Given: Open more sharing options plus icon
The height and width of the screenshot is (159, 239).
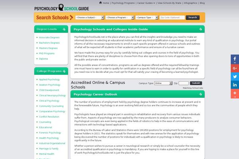Looking at the screenshot, I should [x=235, y=94].
